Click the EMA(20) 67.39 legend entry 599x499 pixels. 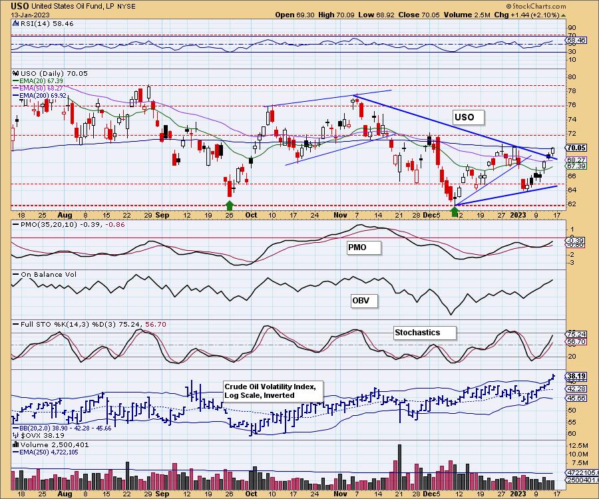click(x=38, y=81)
